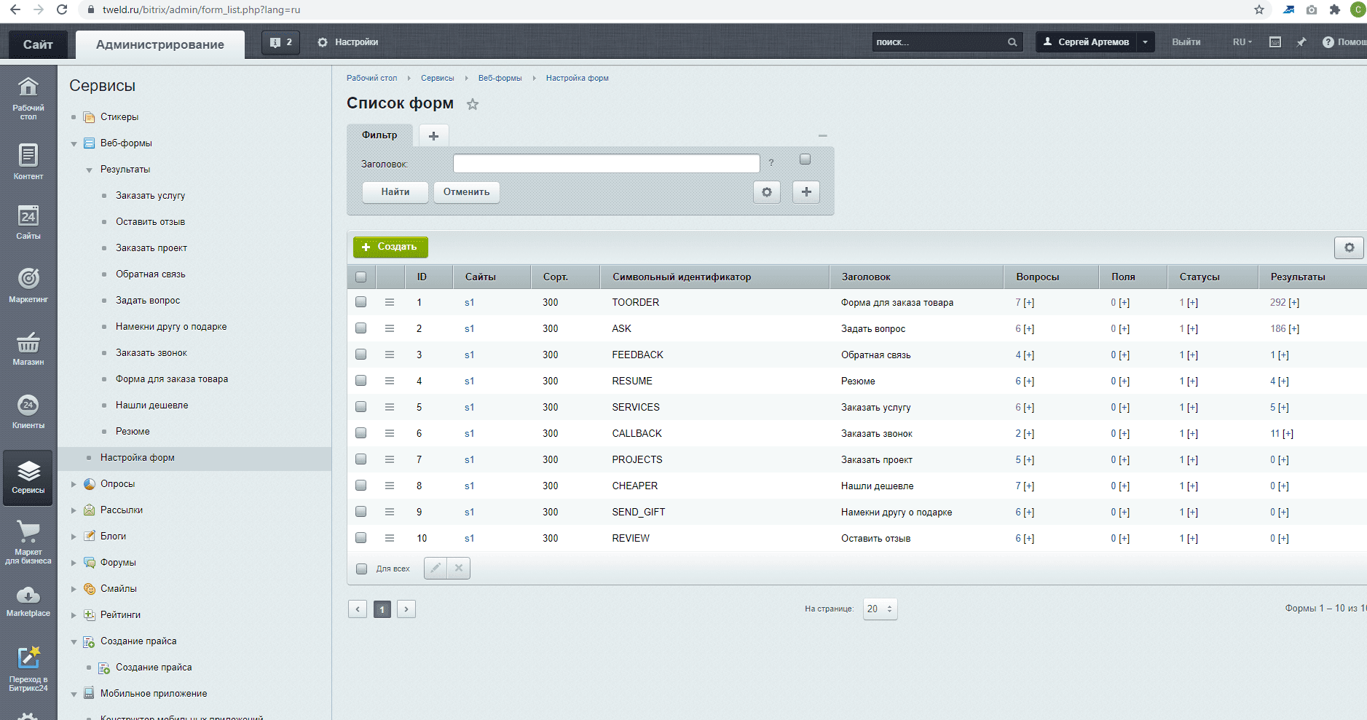
Task: Open the RU language dropdown
Action: [x=1242, y=42]
